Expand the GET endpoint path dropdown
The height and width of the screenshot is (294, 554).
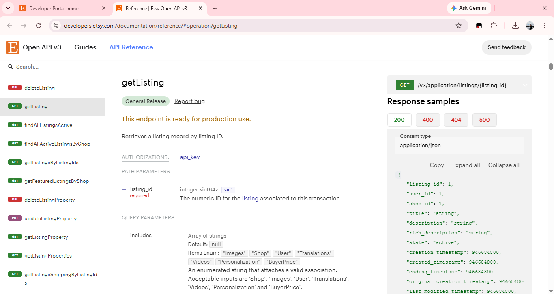point(525,85)
